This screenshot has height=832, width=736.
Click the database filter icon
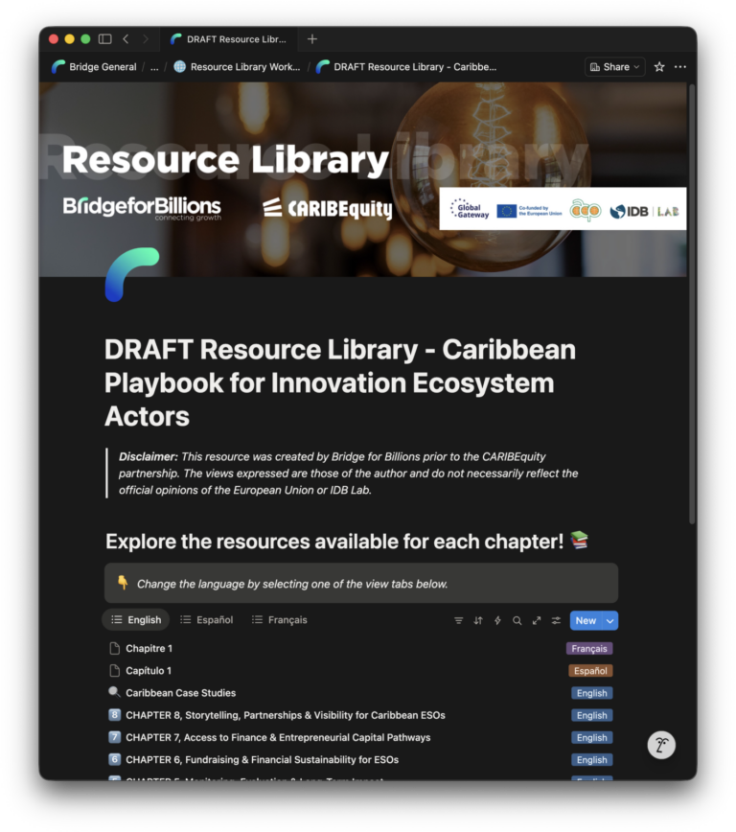pos(459,620)
